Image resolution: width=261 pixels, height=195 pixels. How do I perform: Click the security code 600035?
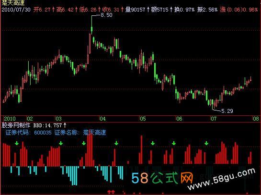pos(43,133)
